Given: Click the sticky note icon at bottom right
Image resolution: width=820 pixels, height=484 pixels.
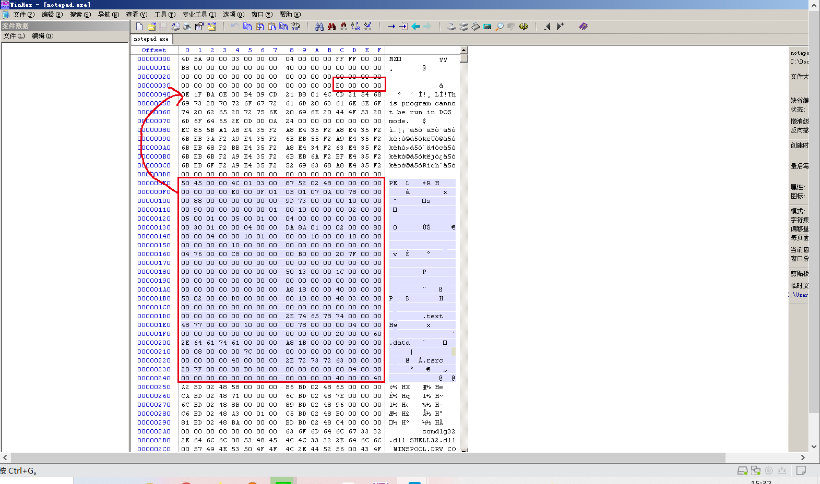Looking at the screenshot, I should pyautogui.click(x=801, y=470).
